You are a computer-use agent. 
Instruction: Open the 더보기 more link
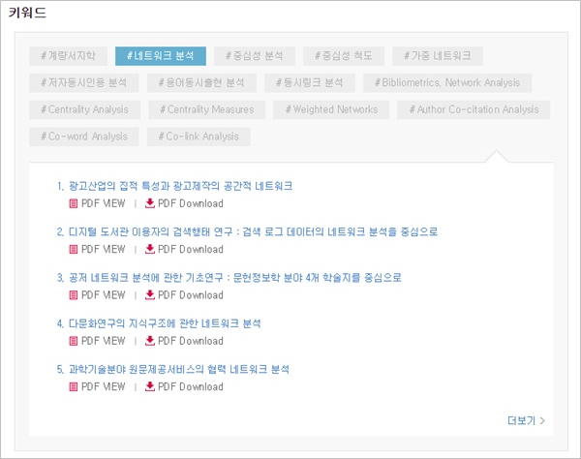526,420
